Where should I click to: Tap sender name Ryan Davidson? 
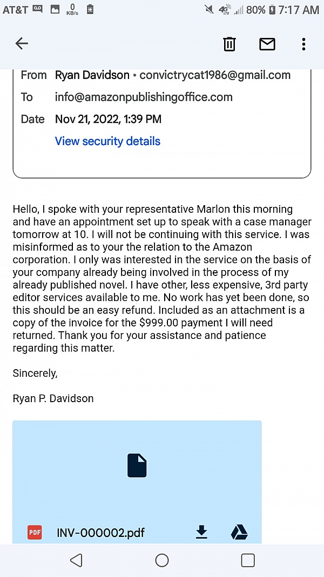pyautogui.click(x=92, y=75)
